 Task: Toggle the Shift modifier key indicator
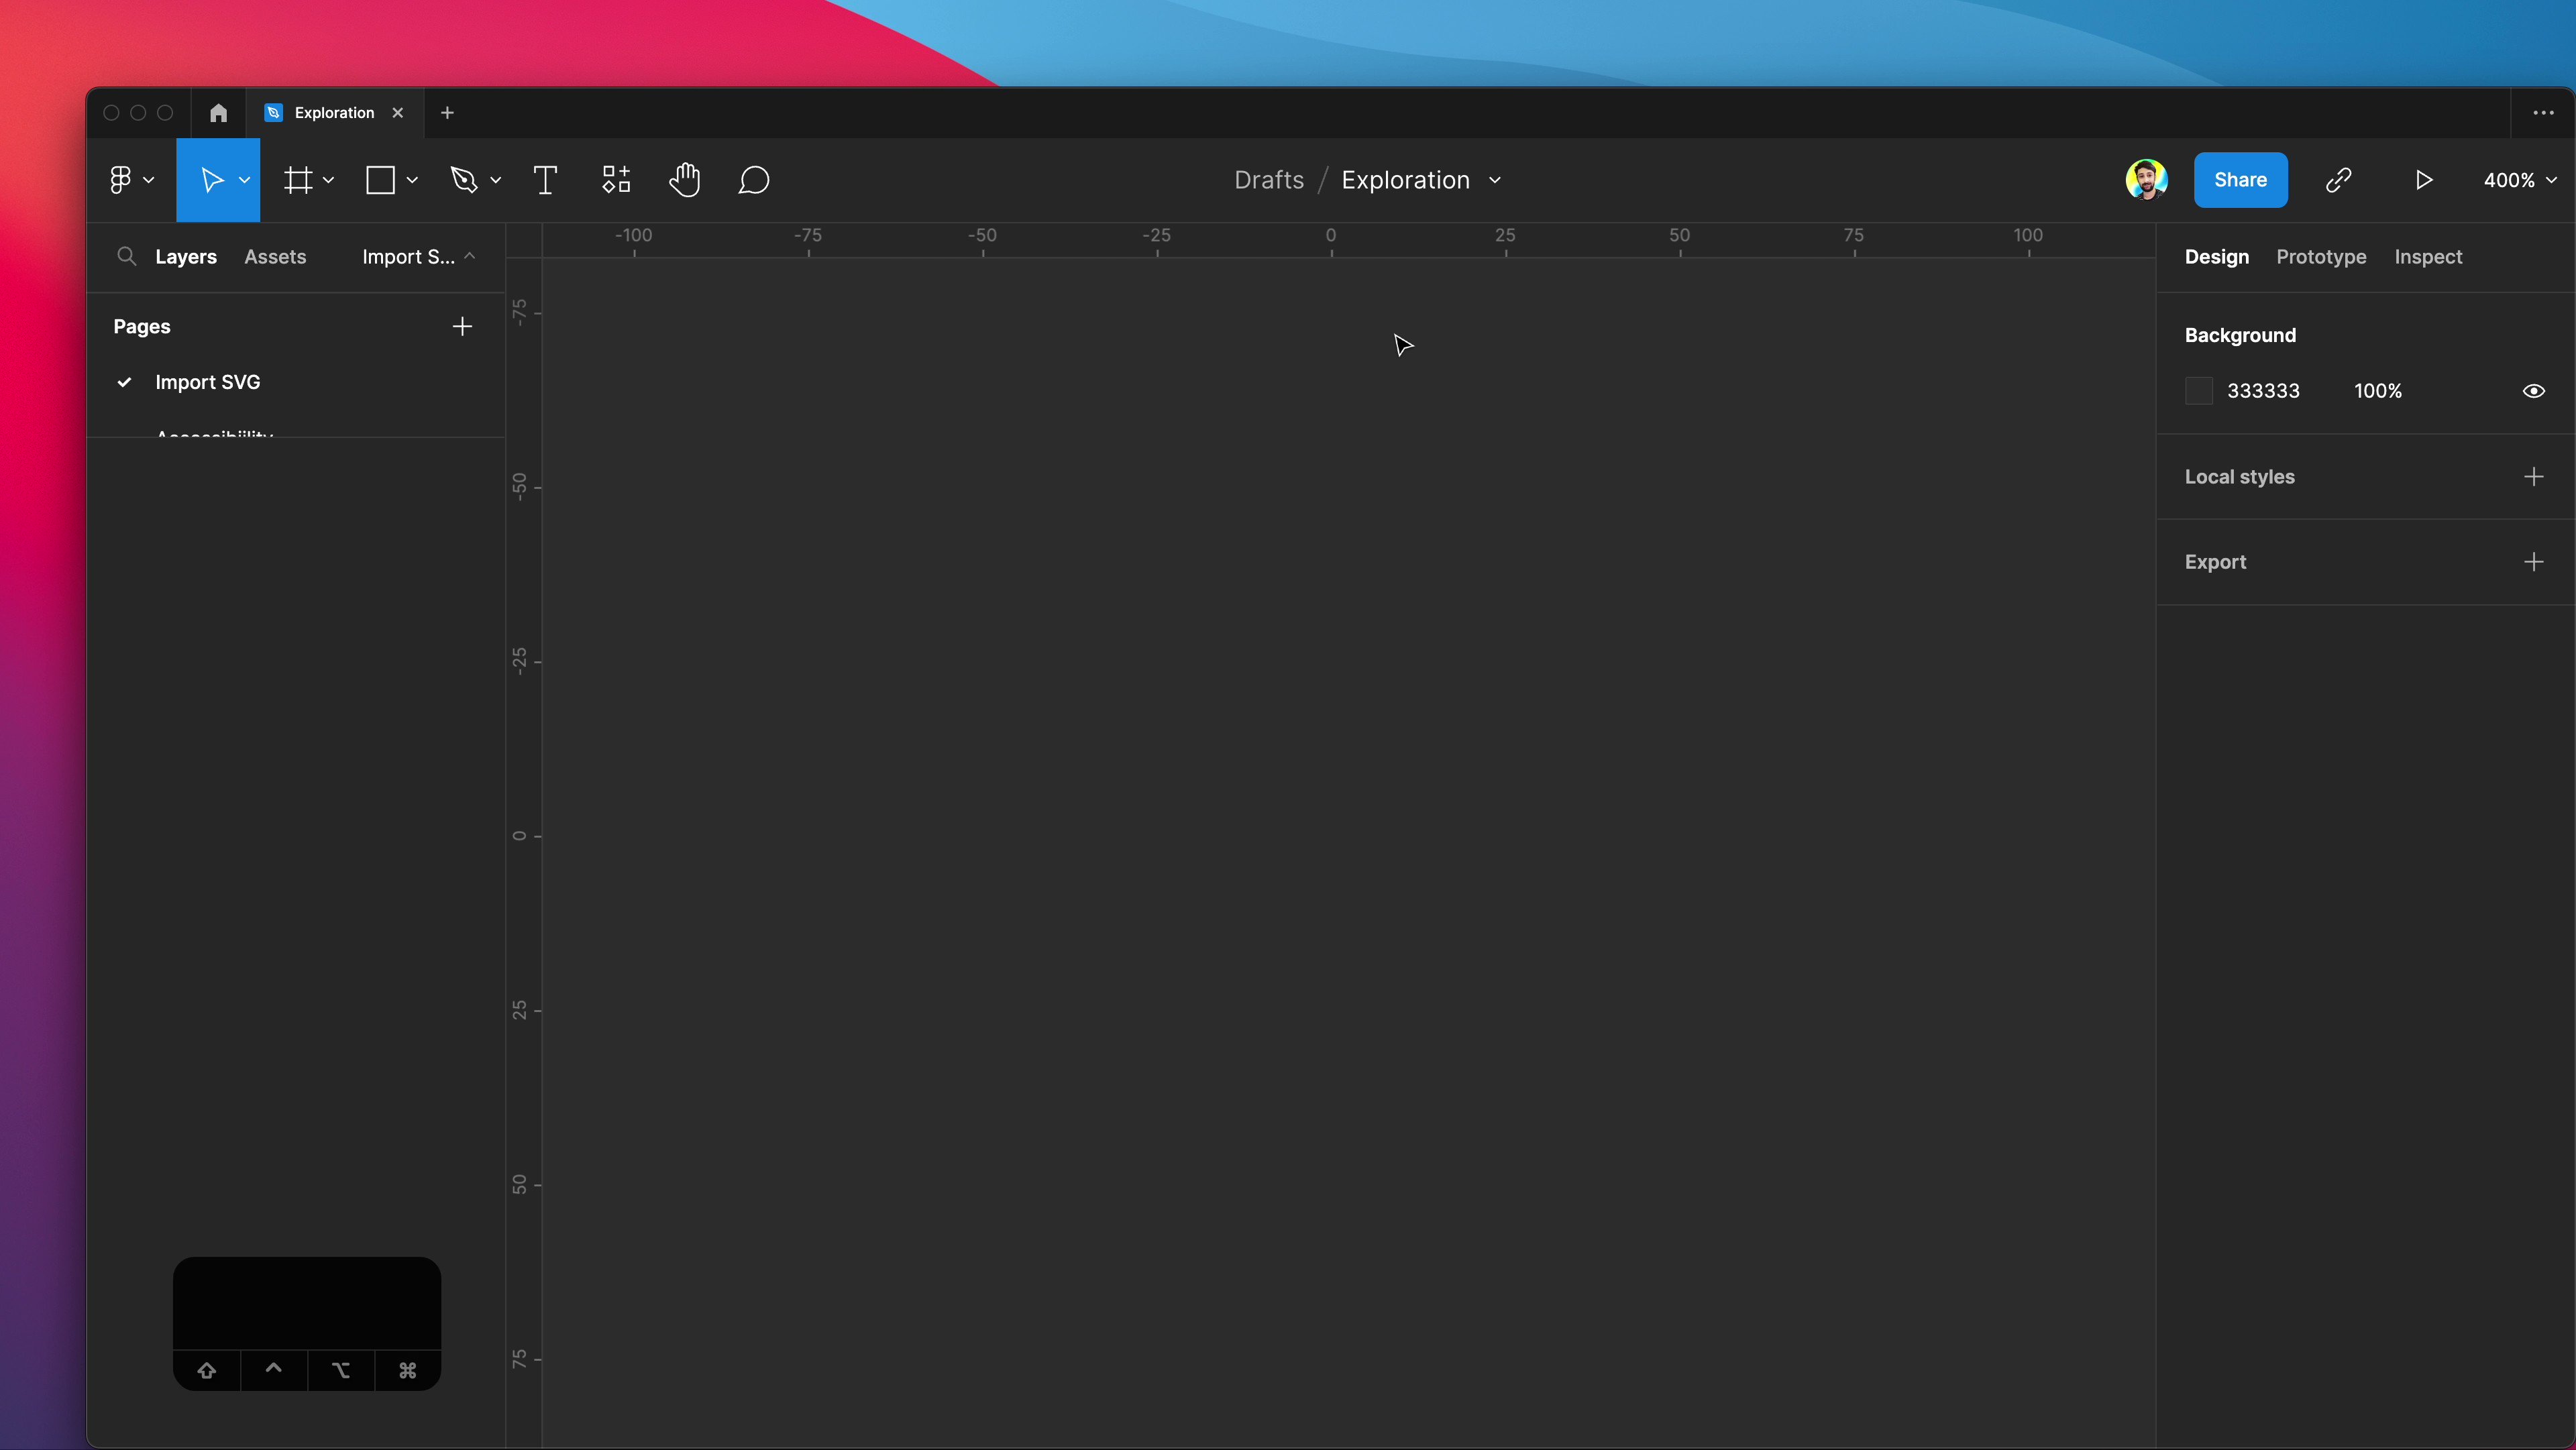[x=207, y=1370]
